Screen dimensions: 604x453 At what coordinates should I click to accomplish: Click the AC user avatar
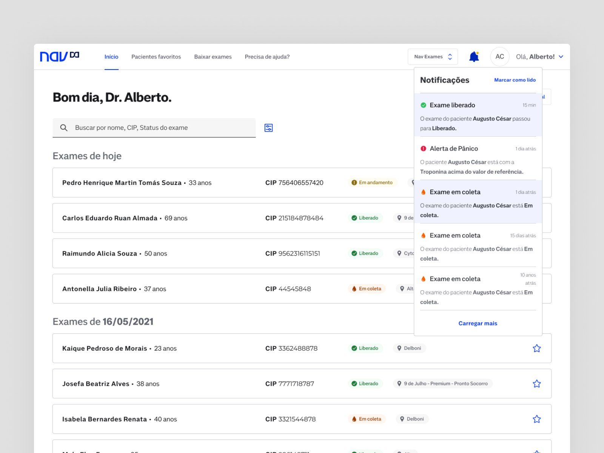coord(499,57)
